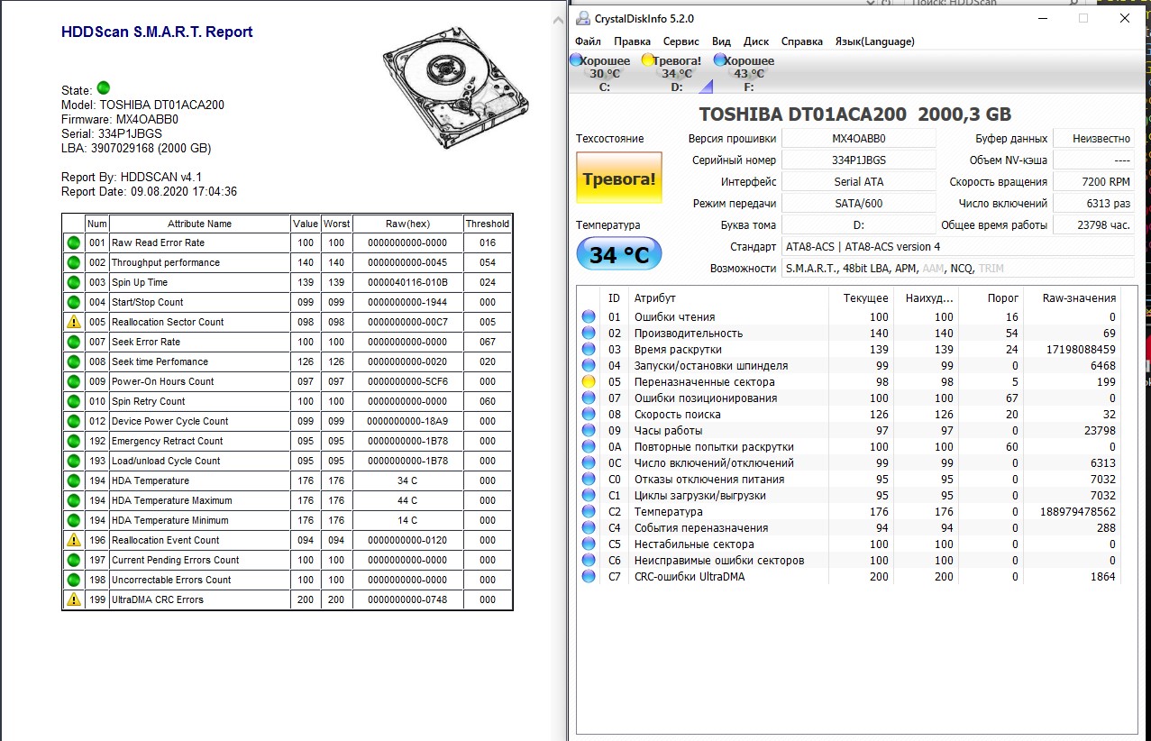Click the Throughput performance attribute name
This screenshot has height=741, width=1151.
pos(166,262)
